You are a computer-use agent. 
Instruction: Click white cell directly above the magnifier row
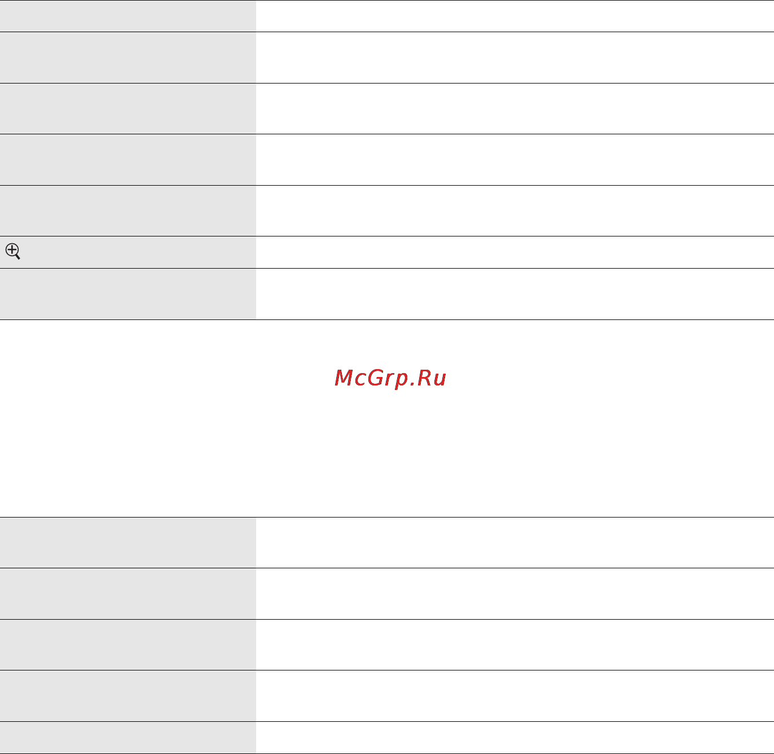(515, 211)
